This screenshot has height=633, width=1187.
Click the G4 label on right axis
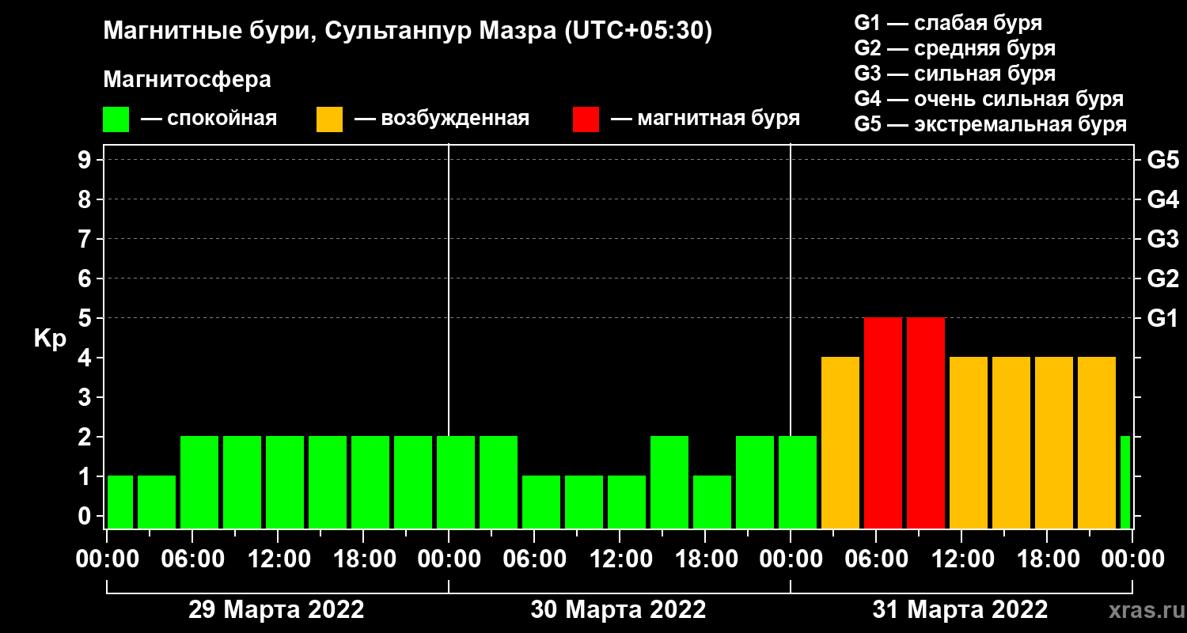(x=1162, y=199)
